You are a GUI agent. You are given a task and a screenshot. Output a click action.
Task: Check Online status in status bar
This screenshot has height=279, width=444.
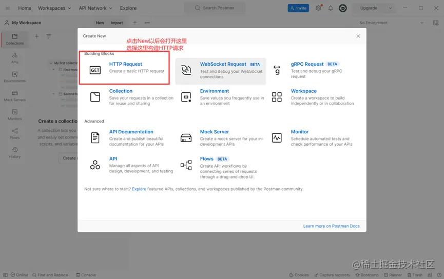(20, 275)
